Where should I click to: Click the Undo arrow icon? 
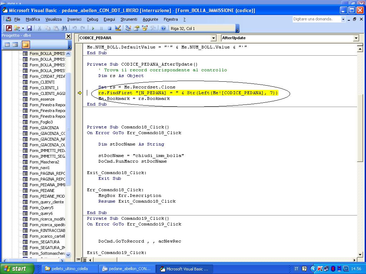tap(74, 28)
